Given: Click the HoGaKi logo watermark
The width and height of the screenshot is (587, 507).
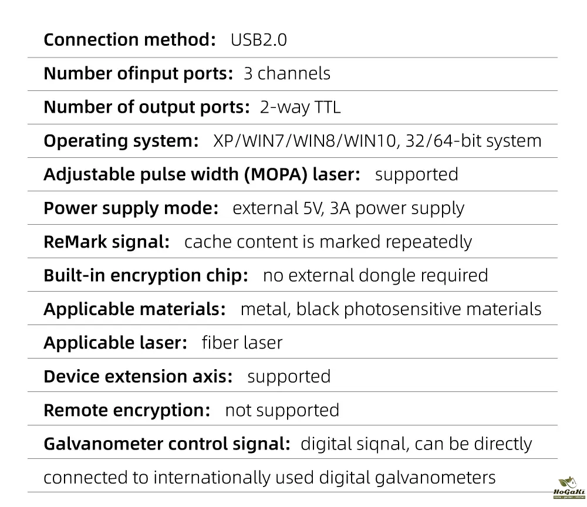Looking at the screenshot, I should 566,487.
